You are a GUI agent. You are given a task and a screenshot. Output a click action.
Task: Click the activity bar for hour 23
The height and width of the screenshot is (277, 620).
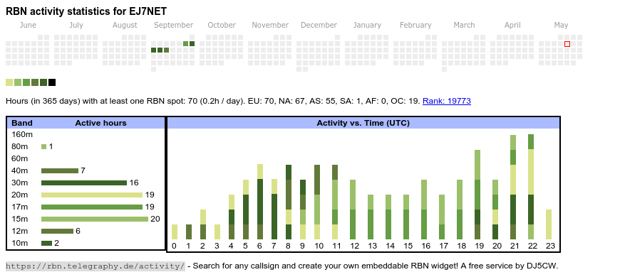click(x=549, y=224)
